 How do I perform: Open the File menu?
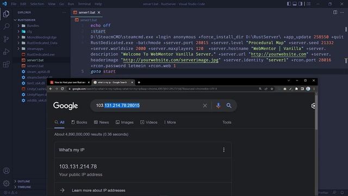coord(14,4)
